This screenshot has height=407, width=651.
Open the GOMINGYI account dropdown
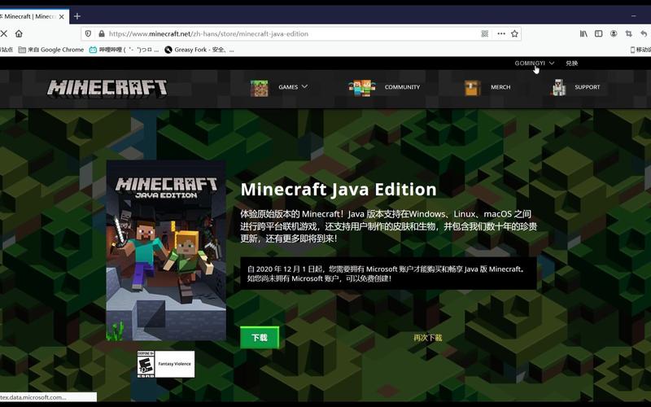point(534,63)
